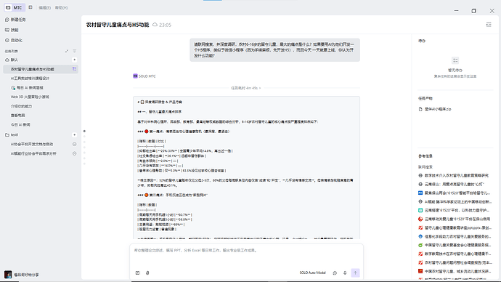Open reference 数字教育技术在农村留守儿童心理健康
Viewport: 501px width, 282px height.
pos(455,254)
